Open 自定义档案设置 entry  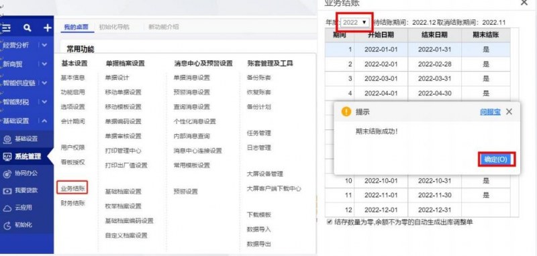tap(126, 235)
